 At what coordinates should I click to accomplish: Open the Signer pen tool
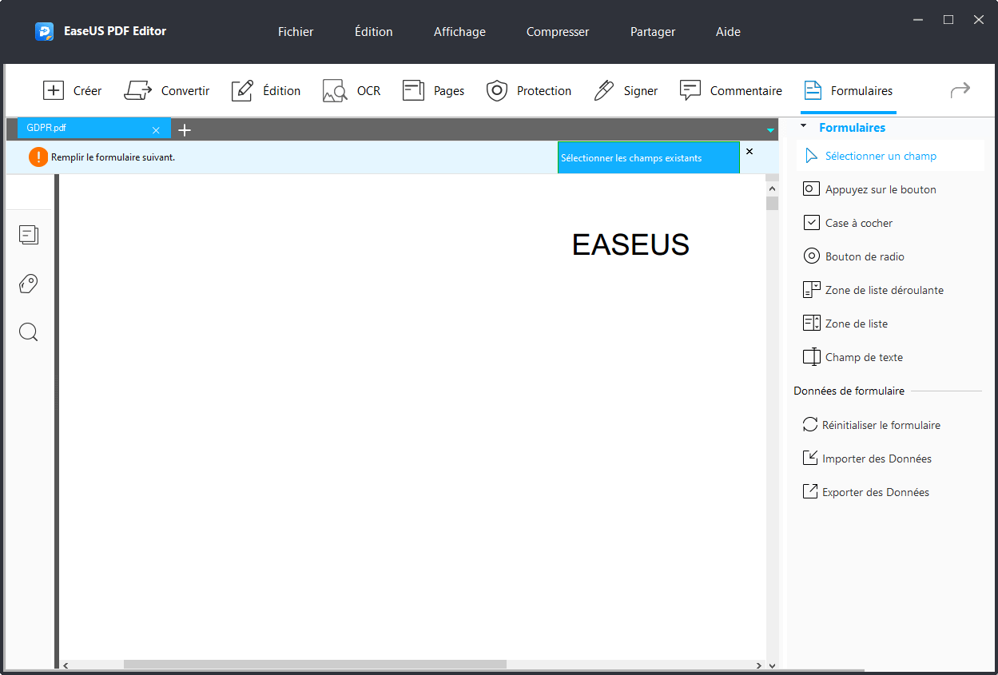tap(626, 91)
